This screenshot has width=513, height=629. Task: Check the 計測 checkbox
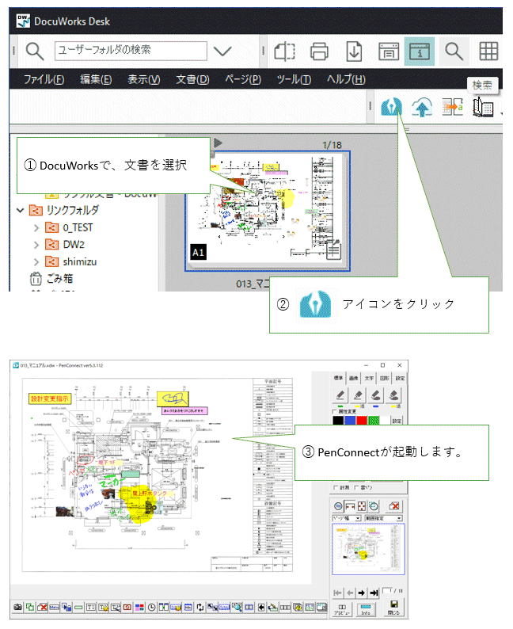tap(336, 487)
